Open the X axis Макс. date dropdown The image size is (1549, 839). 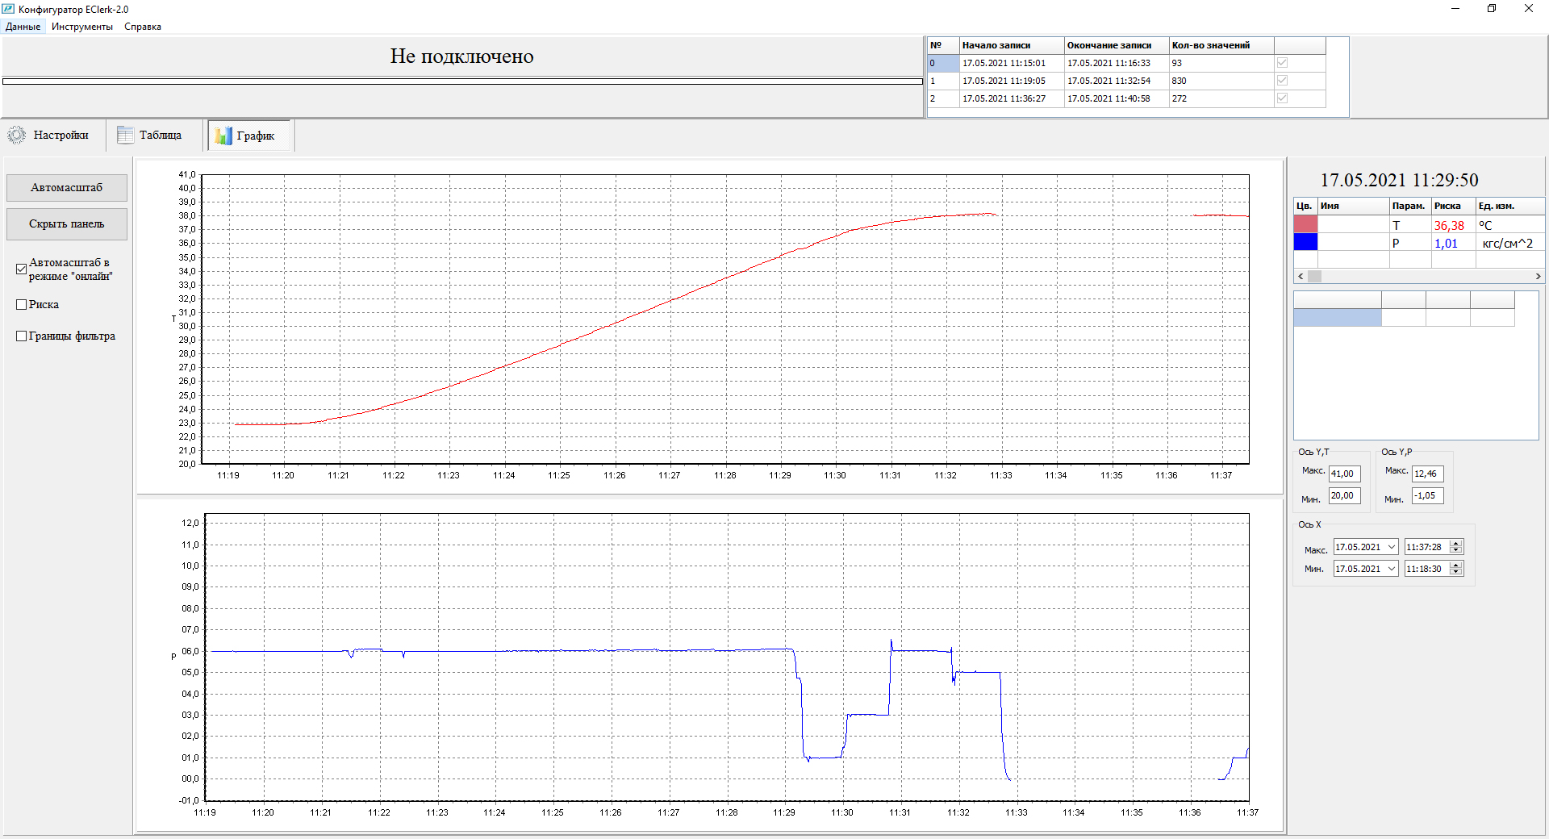click(x=1391, y=547)
